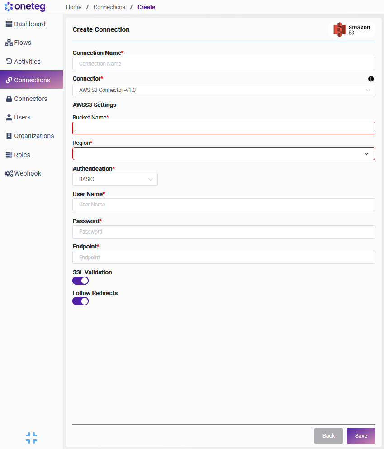Turn off Follow Redirects switch
Image resolution: width=384 pixels, height=449 pixels.
[x=81, y=301]
